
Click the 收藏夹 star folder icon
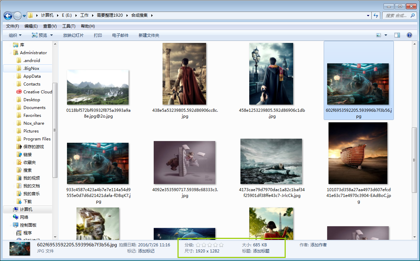(x=19, y=162)
